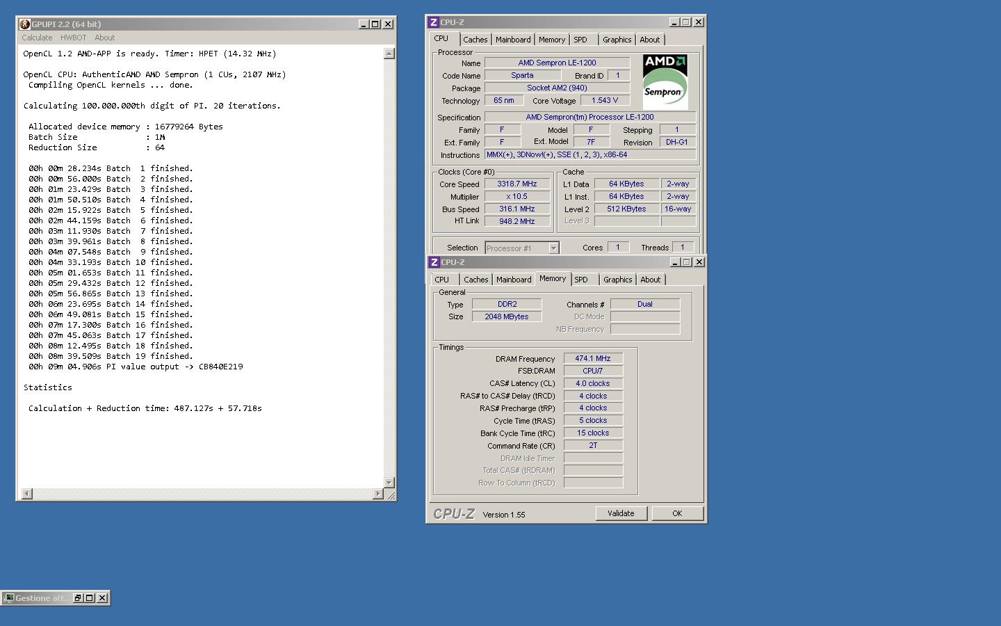The width and height of the screenshot is (1001, 626).
Task: Open the About menu in GPUPI
Action: tap(105, 38)
